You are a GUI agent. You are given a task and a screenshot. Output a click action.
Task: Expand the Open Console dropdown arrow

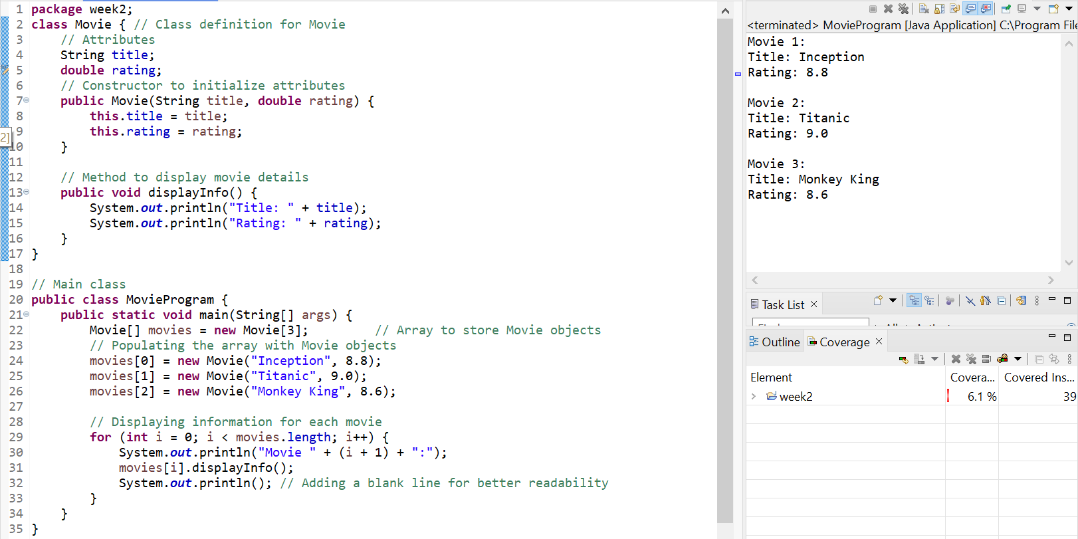pyautogui.click(x=1069, y=9)
